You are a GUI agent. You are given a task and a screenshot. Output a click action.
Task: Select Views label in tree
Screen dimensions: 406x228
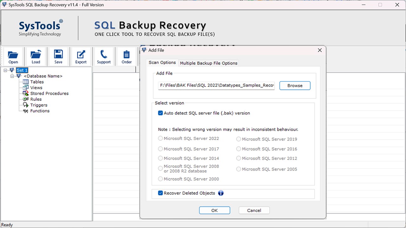(x=36, y=88)
